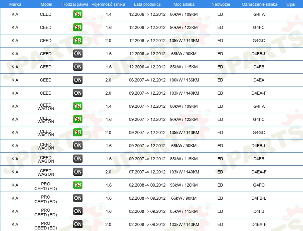
Task: Click body code ED in PRO CEE'D D4FB row
Action: pyautogui.click(x=220, y=211)
